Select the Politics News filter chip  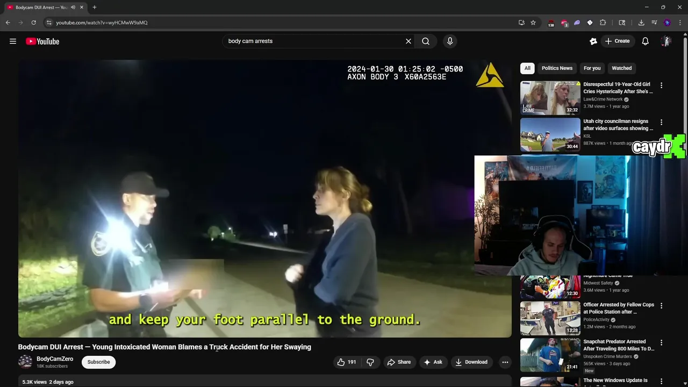point(557,68)
